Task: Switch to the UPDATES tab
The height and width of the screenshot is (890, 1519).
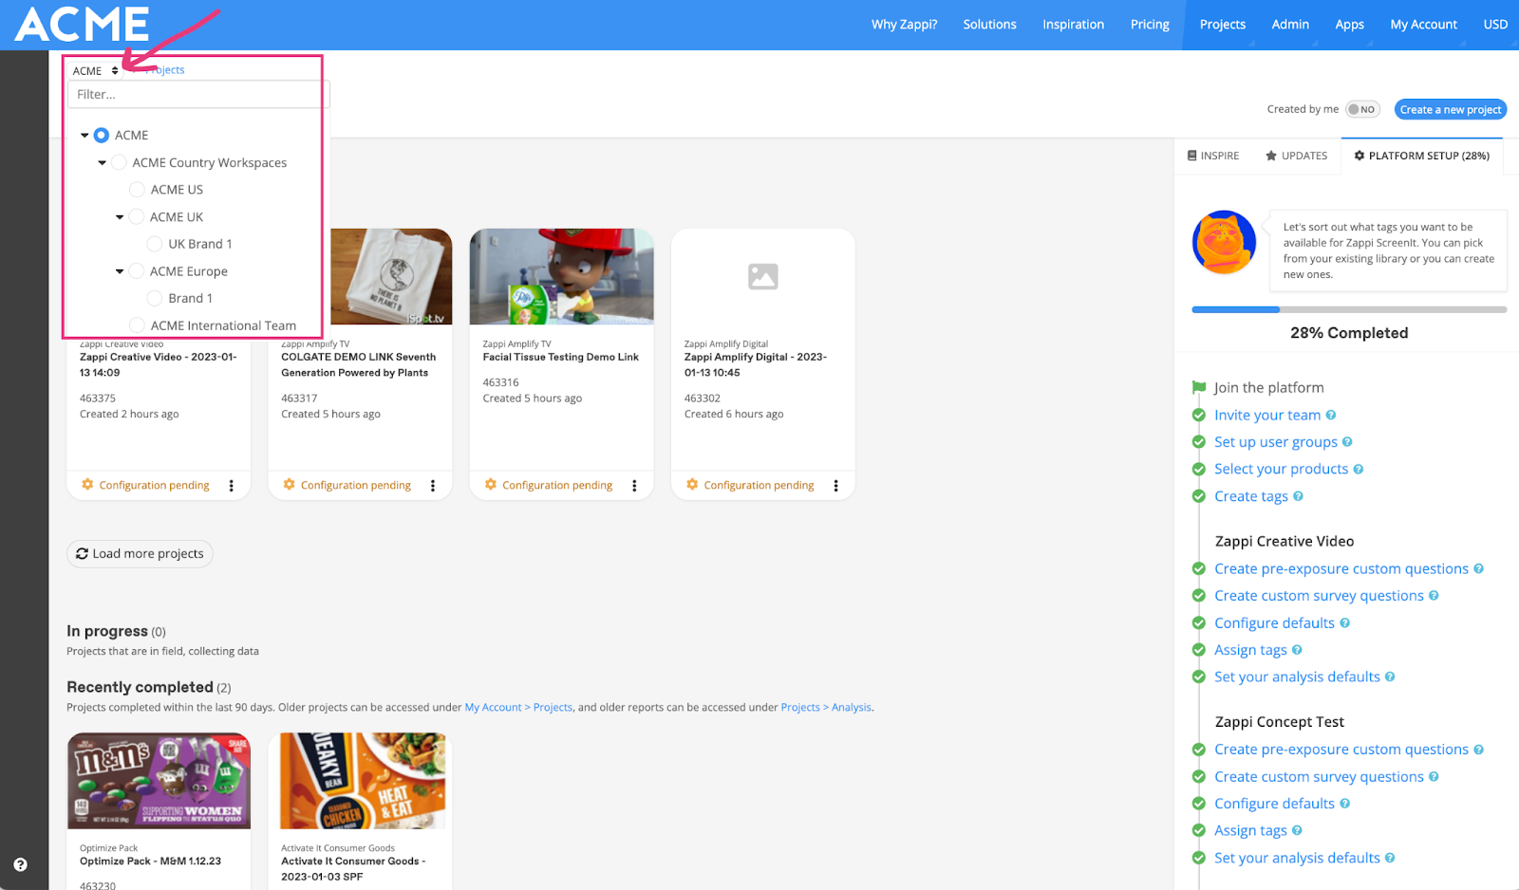Action: pos(1296,156)
